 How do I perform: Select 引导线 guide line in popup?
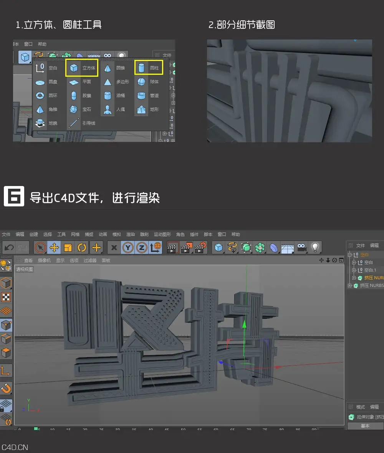point(82,123)
